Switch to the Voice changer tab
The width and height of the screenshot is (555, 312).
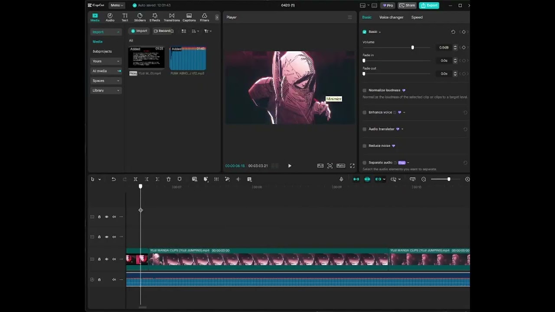point(391,17)
